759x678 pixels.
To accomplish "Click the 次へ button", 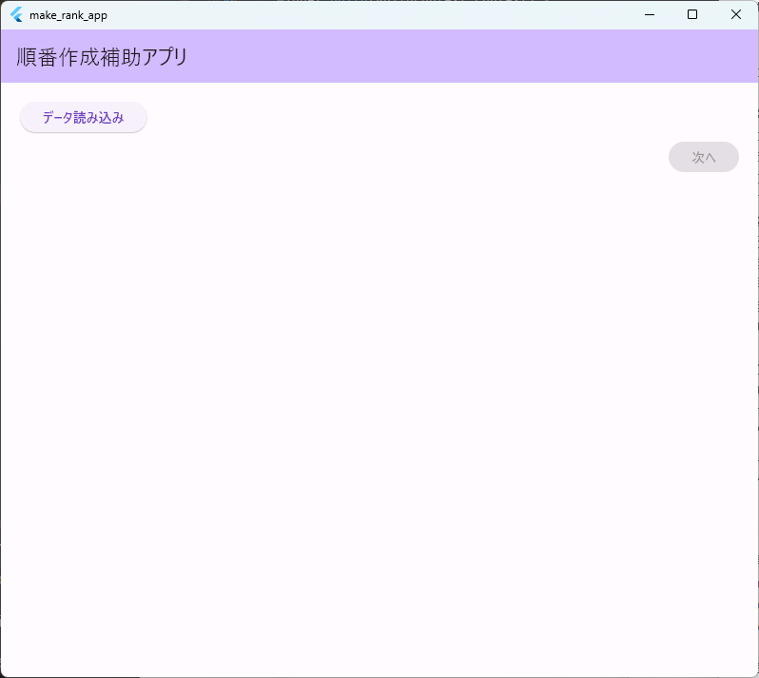I will tap(703, 157).
